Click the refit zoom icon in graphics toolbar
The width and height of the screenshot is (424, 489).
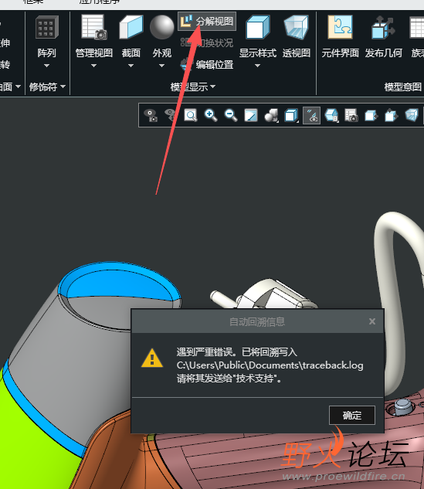pyautogui.click(x=191, y=115)
